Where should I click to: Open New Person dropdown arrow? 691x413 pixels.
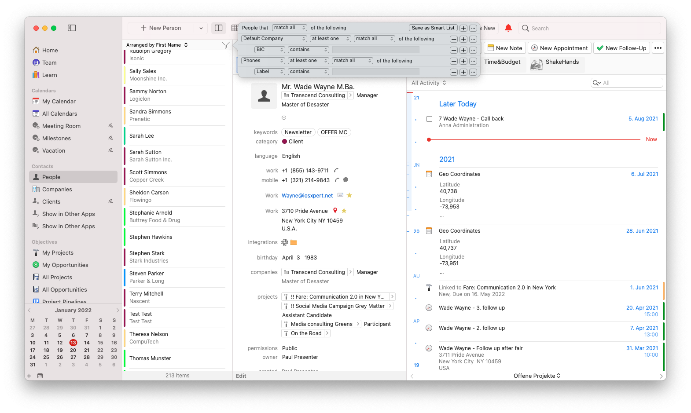tap(201, 28)
